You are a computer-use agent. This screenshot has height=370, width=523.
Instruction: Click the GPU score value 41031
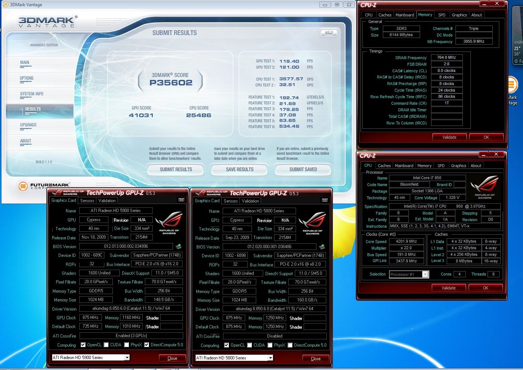point(141,115)
